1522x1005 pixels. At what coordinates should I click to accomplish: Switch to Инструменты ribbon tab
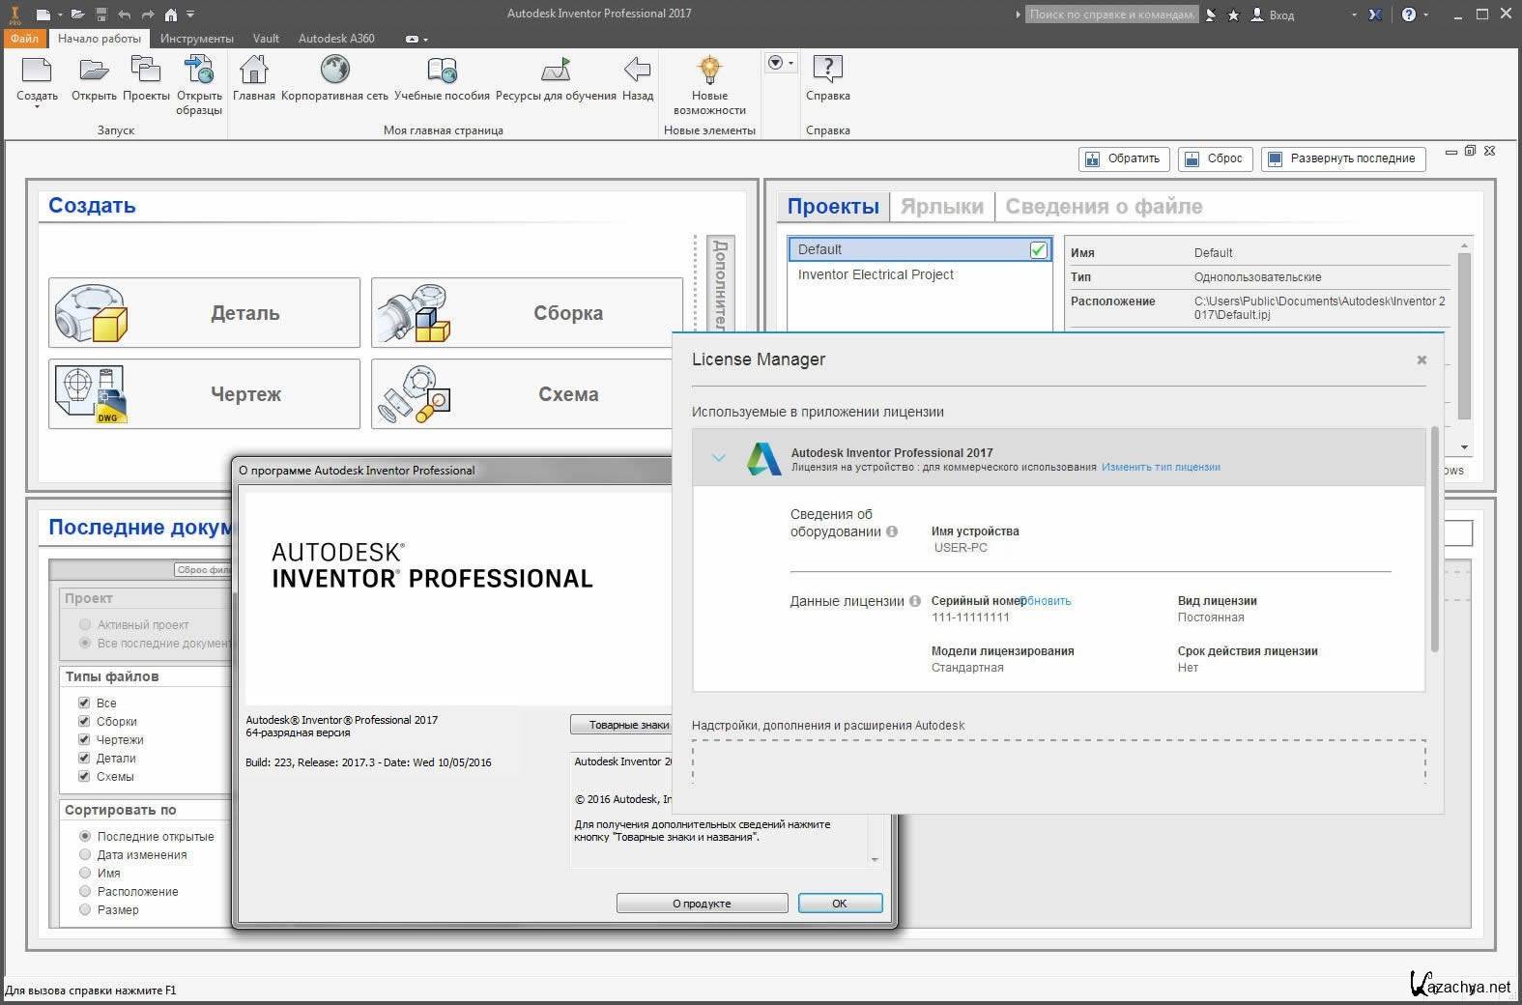pyautogui.click(x=197, y=39)
